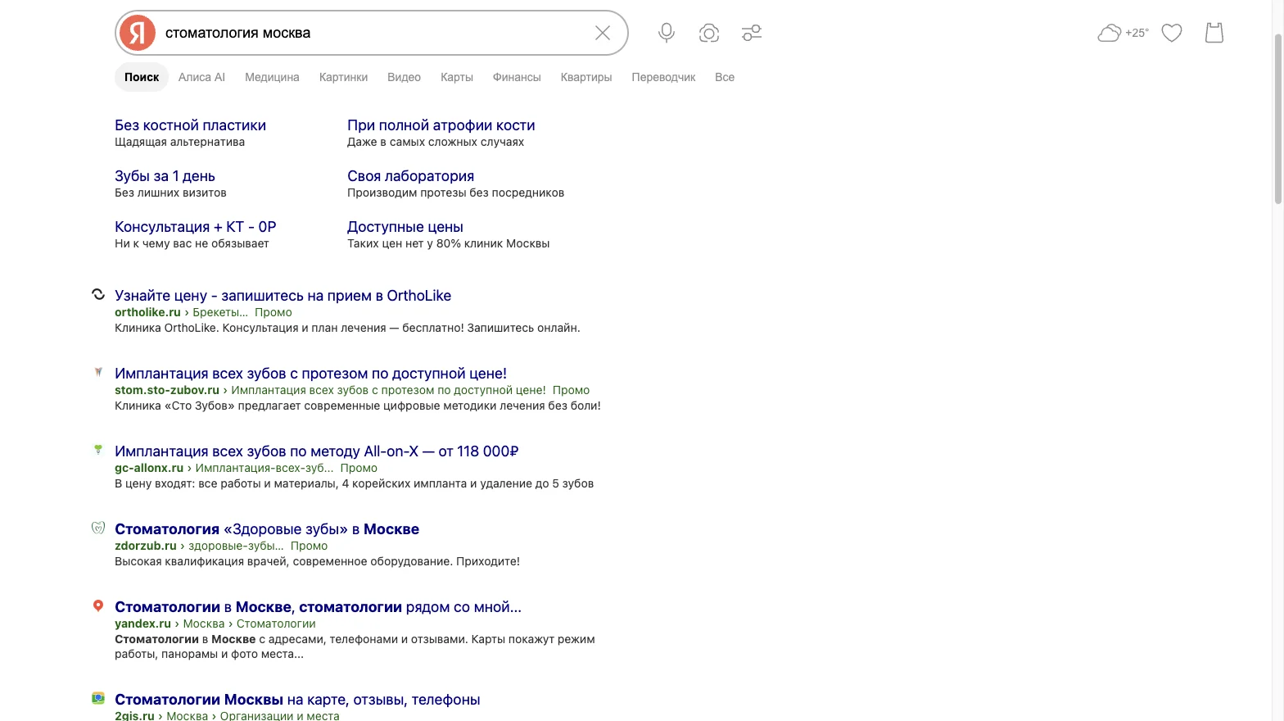Open weather widget showing +25°
The image size is (1284, 721).
point(1123,33)
